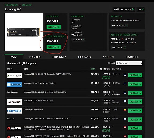This screenshot has width=154, height=138.
Task: Click Kauppaan in the TeraStore row
Action: (x=135, y=120)
